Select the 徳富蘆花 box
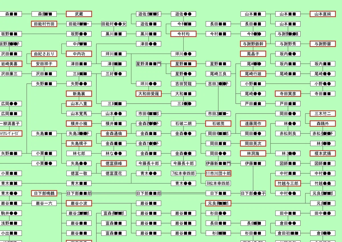Image resolution: width=342 pixels, height=242 pixels. [x=114, y=173]
